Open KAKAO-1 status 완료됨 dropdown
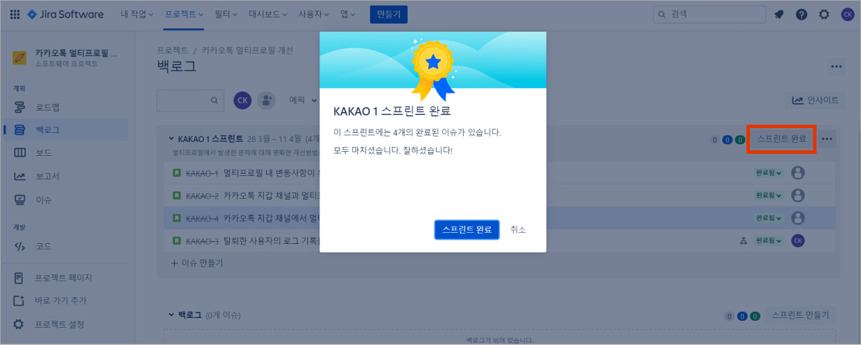Screen dimensions: 861x345 click(769, 172)
